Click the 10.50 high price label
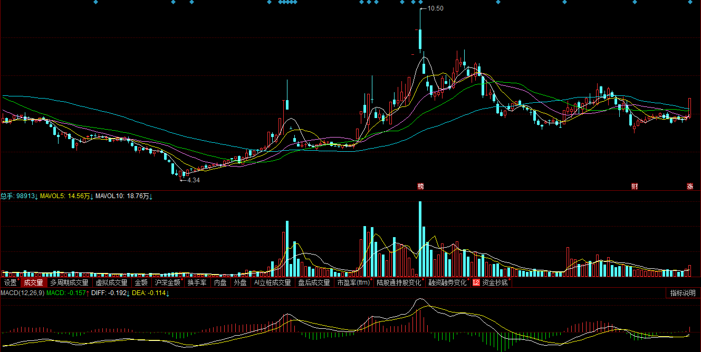The width and height of the screenshot is (701, 352). coord(435,8)
